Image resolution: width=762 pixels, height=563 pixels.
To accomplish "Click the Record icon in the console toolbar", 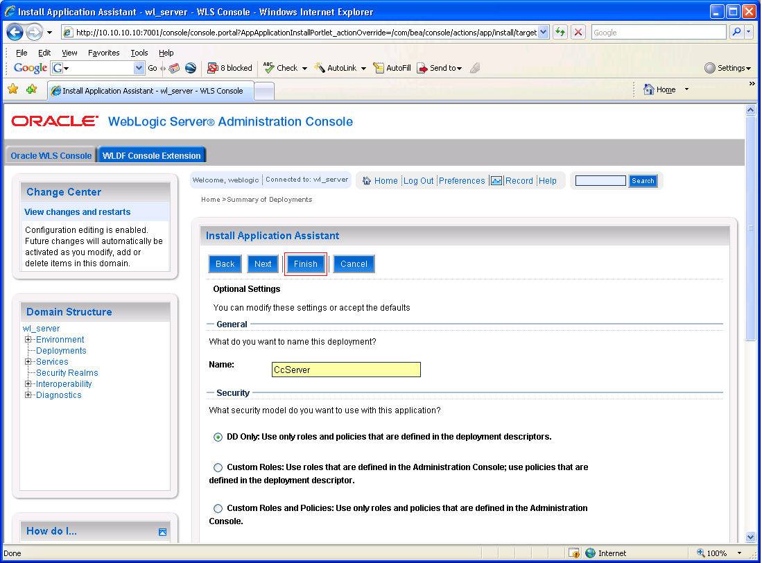I will [x=496, y=180].
